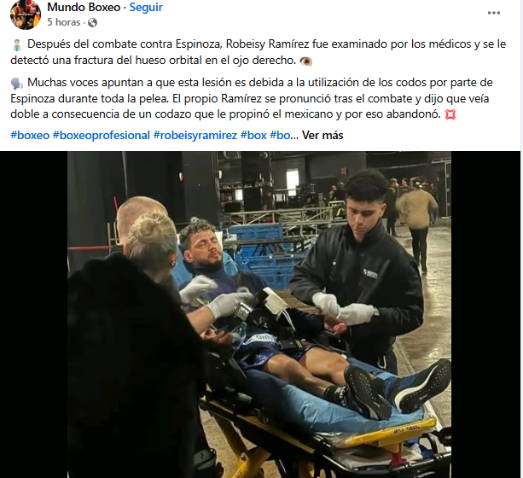
Task: Click the speaking head emoji
Action: pyautogui.click(x=17, y=83)
